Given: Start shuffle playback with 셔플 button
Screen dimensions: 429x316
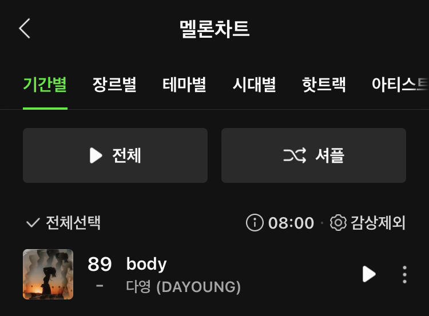Looking at the screenshot, I should click(x=313, y=155).
